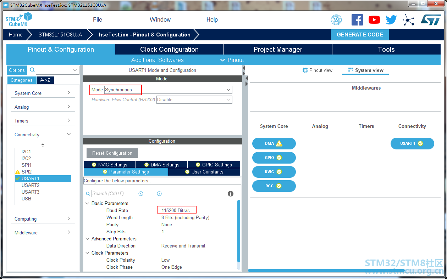Viewport: 447px width, 279px height.
Task: Click the GENERATE CODE button
Action: pos(360,35)
